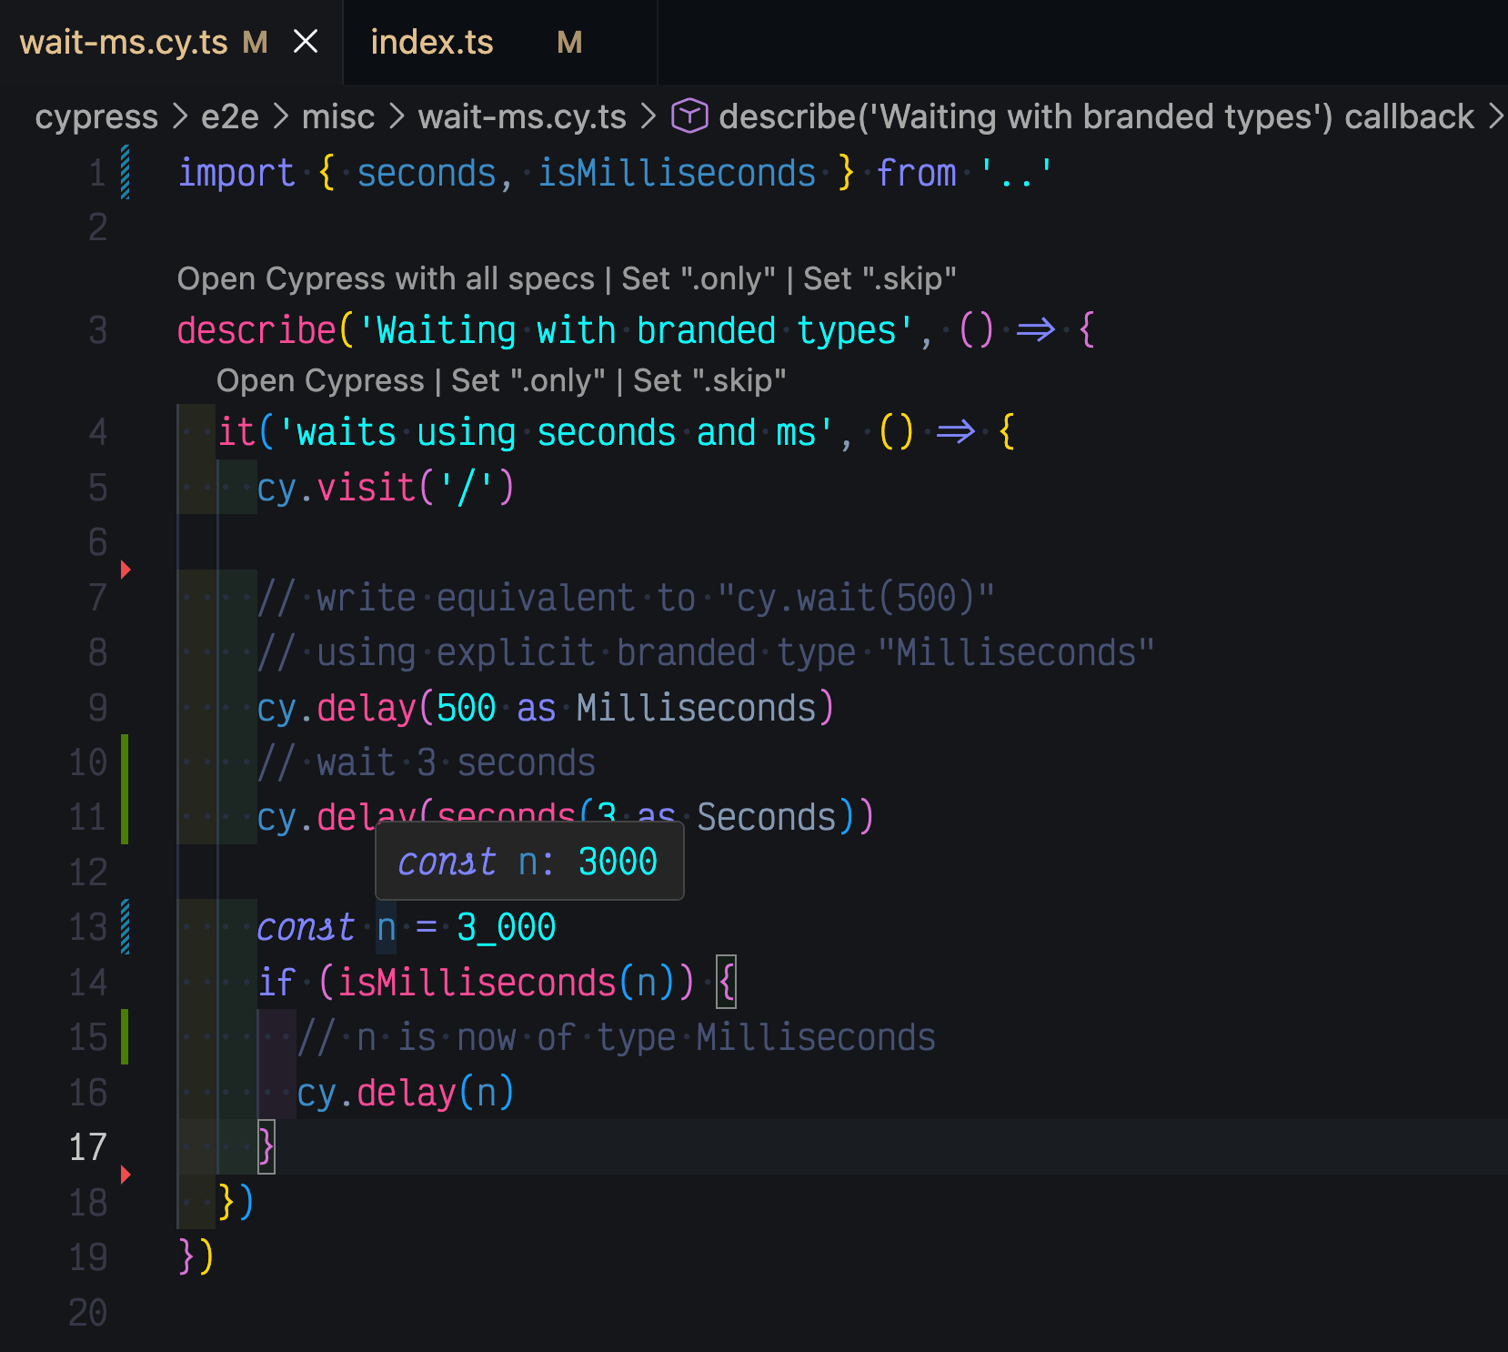The image size is (1508, 1352).
Task: Click the blue modified gutter marker on line 1
Action: coord(126,172)
